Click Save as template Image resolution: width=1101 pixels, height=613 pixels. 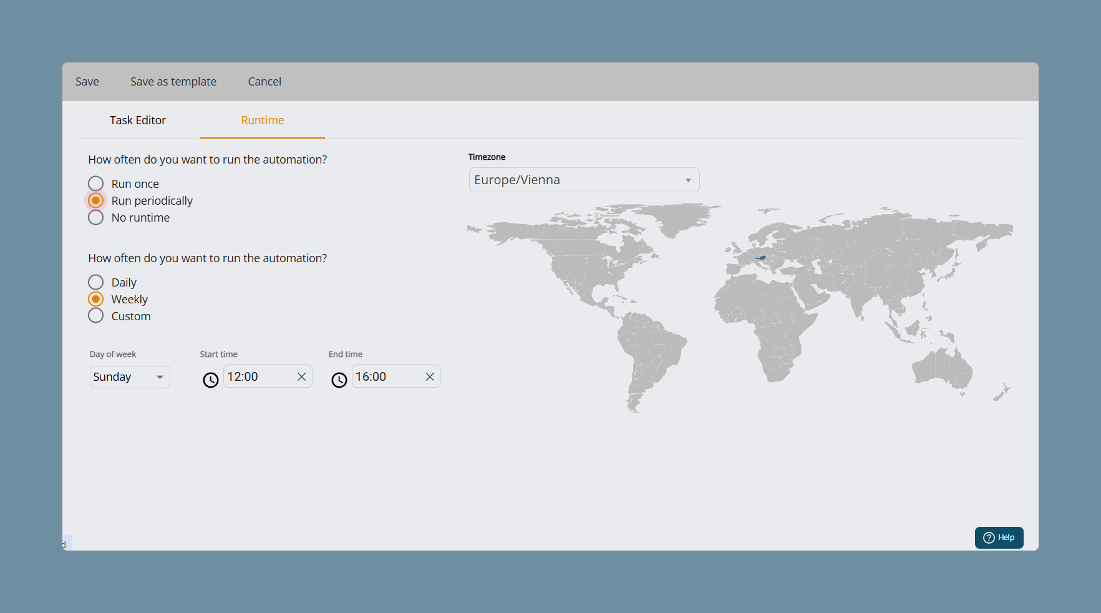tap(173, 81)
